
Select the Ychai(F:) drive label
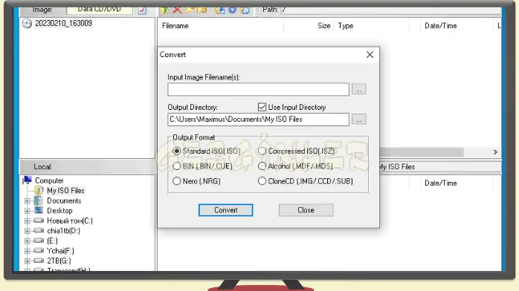click(60, 251)
